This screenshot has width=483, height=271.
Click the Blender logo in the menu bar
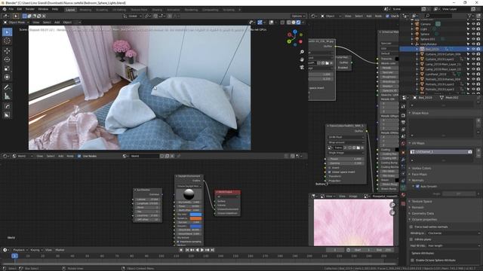[x=5, y=10]
